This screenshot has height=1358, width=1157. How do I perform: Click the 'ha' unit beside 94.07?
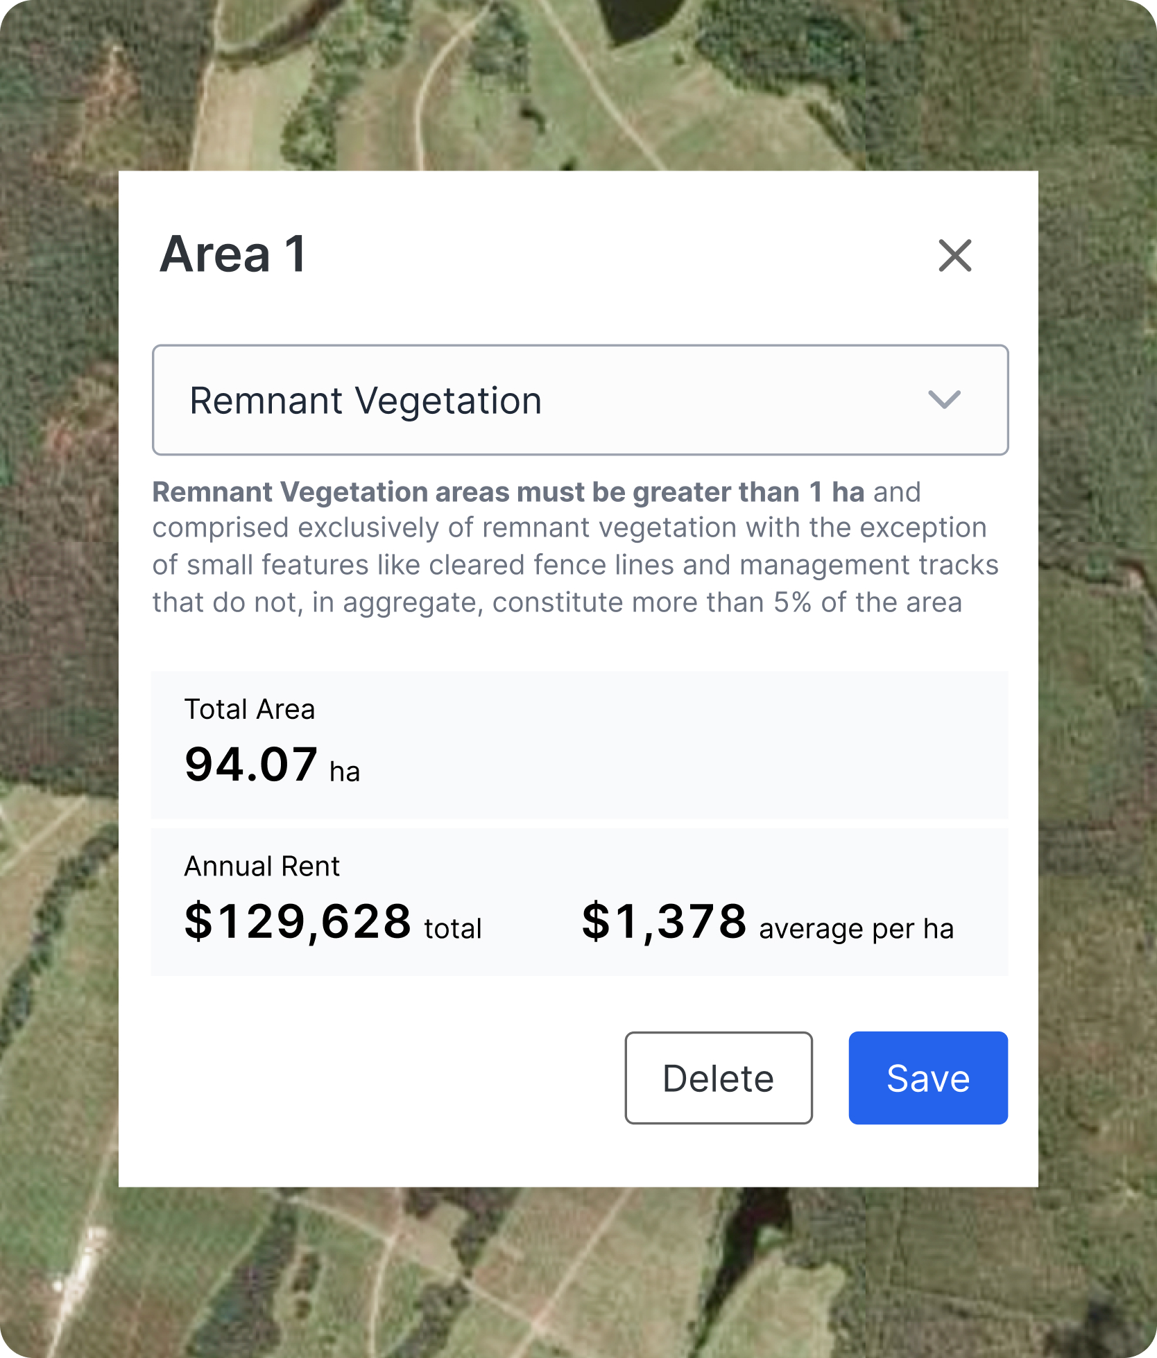coord(345,772)
